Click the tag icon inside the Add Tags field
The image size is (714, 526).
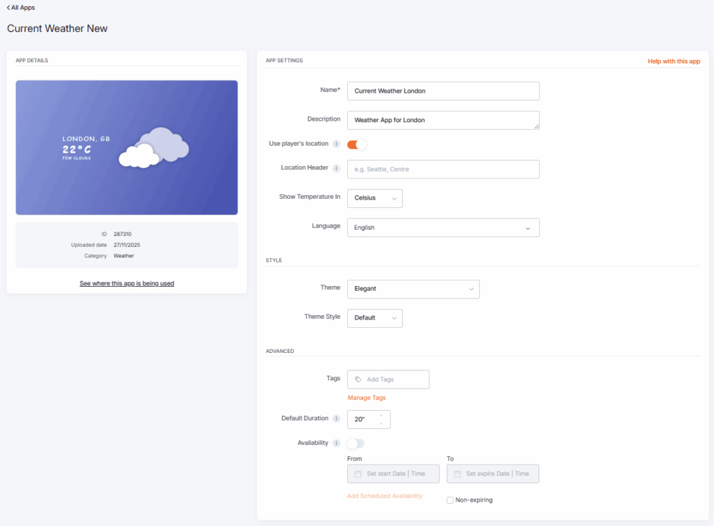click(357, 379)
